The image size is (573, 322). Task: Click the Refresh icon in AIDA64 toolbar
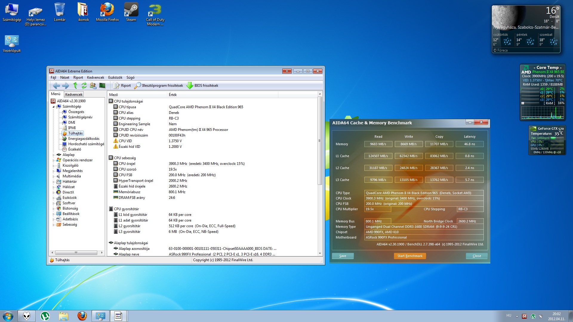coord(84,86)
